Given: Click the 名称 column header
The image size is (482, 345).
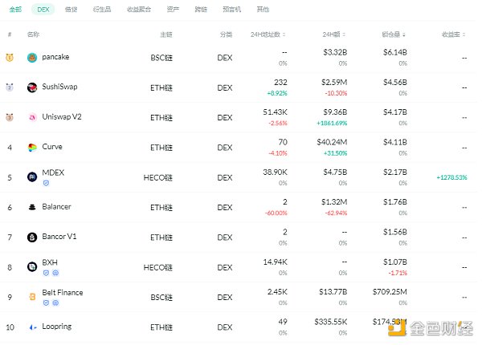Looking at the screenshot, I should (33, 34).
